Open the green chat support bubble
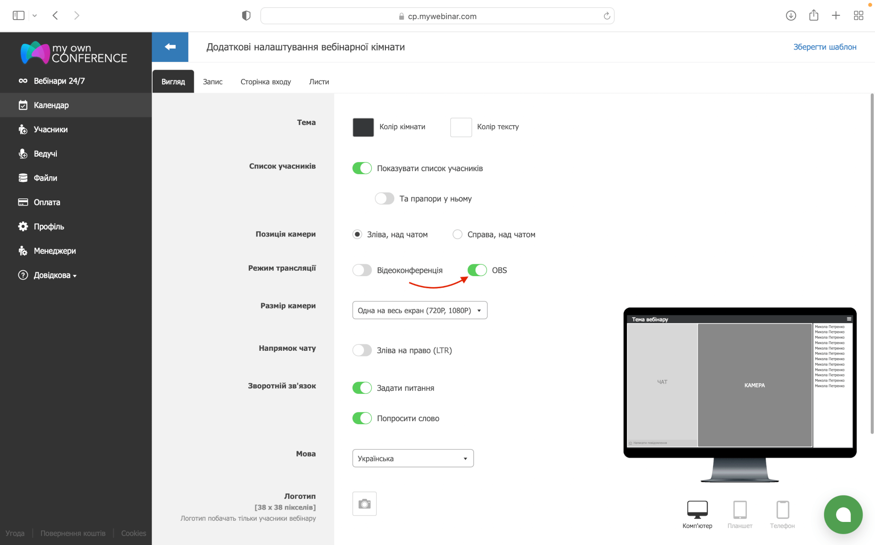Viewport: 875px width, 545px height. pos(843,514)
